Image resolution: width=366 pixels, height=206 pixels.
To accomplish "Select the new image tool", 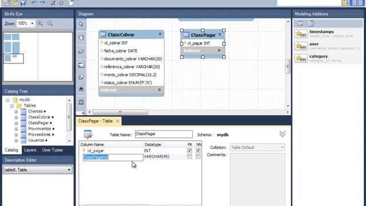I will [81, 89].
